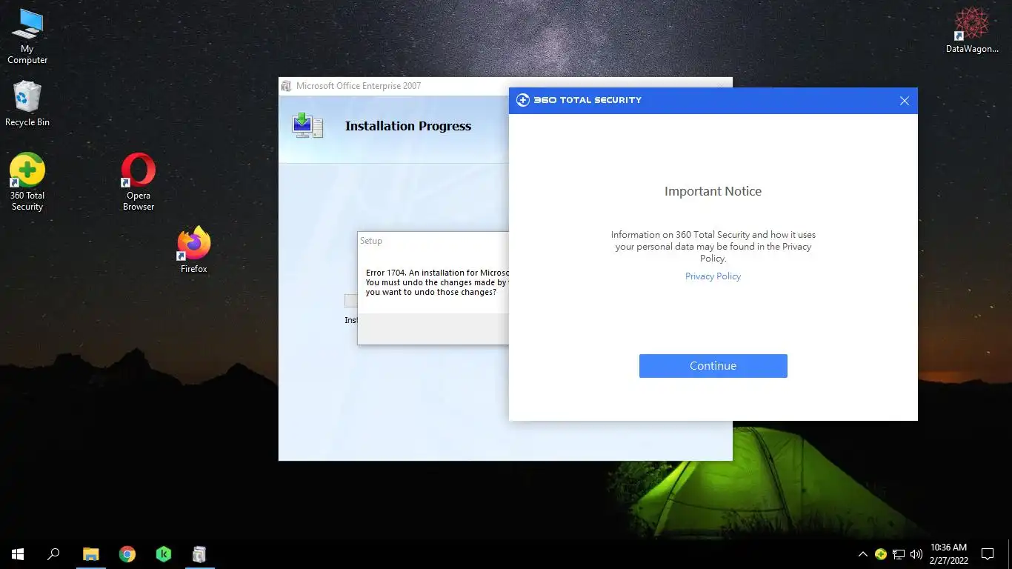The width and height of the screenshot is (1012, 569).
Task: Launch Google Chrome from the taskbar
Action: [x=127, y=553]
